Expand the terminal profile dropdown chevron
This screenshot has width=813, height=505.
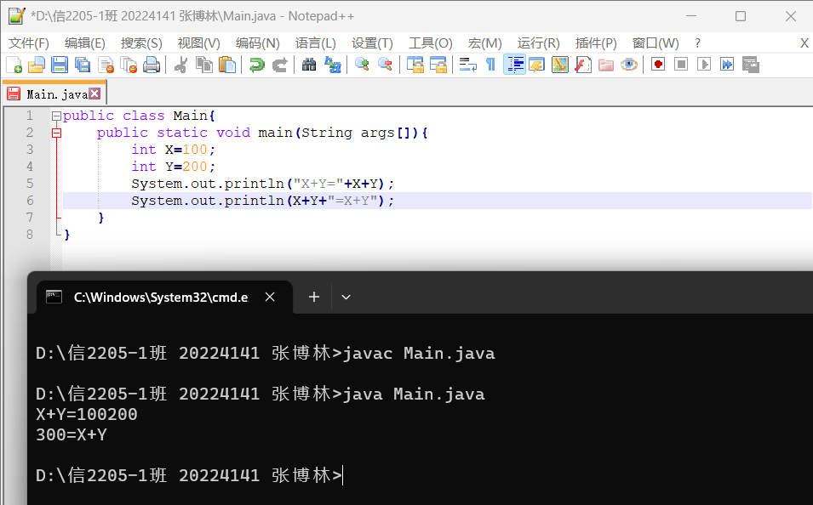[346, 298]
